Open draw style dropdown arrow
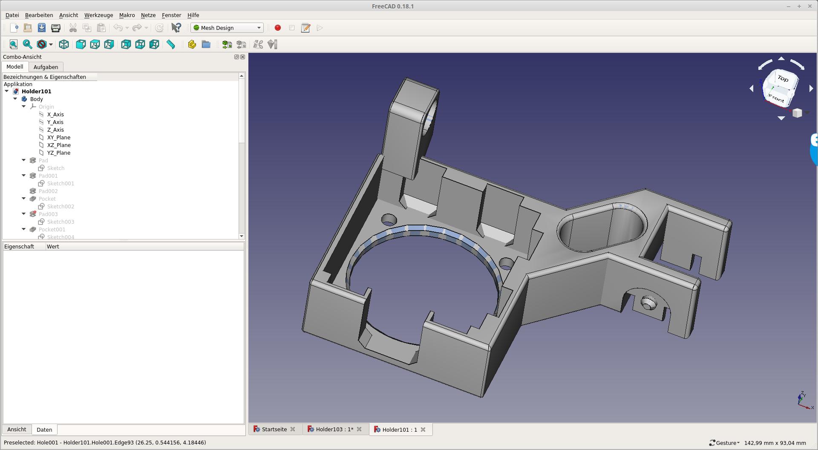This screenshot has height=450, width=818. (x=51, y=44)
